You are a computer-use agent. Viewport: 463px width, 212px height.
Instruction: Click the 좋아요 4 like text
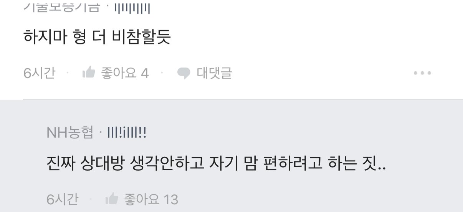click(125, 72)
